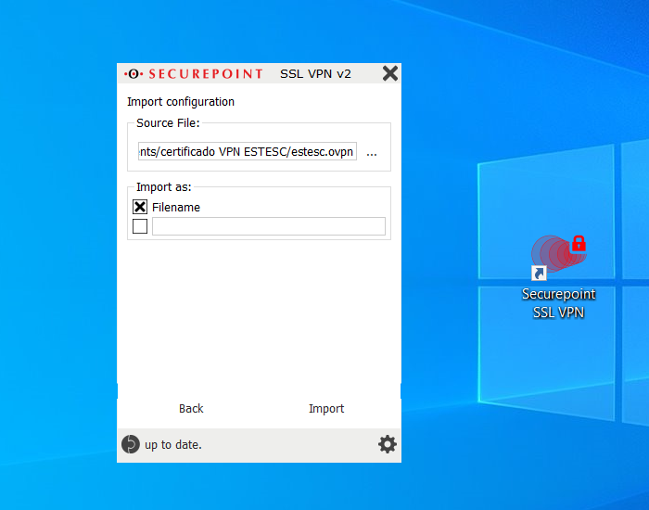Click the Source File path field

(248, 151)
